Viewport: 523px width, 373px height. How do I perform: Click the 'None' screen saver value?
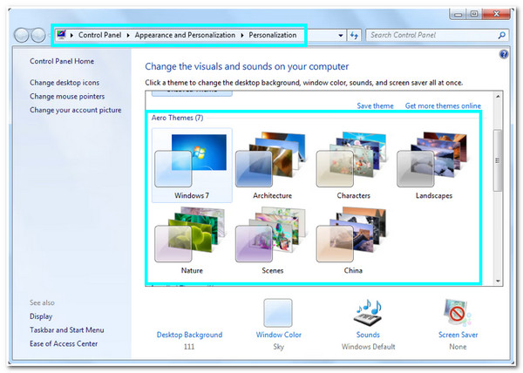point(458,347)
